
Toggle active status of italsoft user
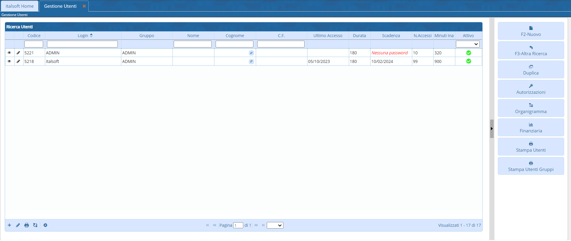coord(468,61)
